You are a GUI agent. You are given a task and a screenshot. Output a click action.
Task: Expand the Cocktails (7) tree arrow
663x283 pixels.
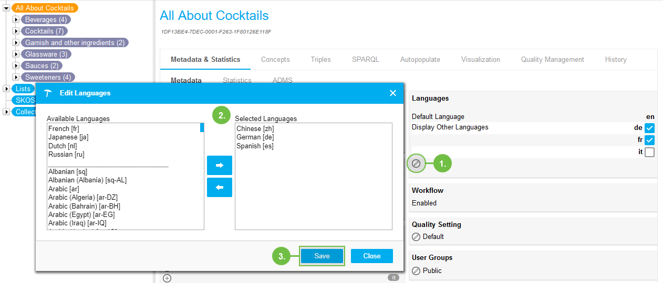click(16, 31)
